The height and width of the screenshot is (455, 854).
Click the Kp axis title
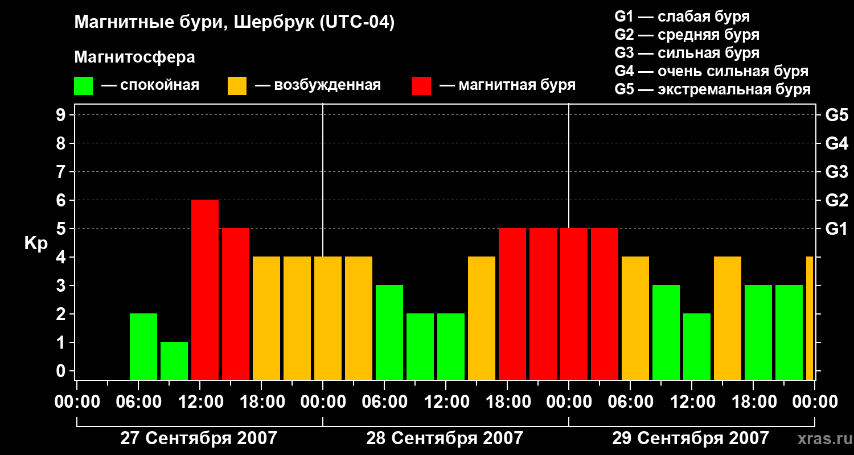[36, 243]
